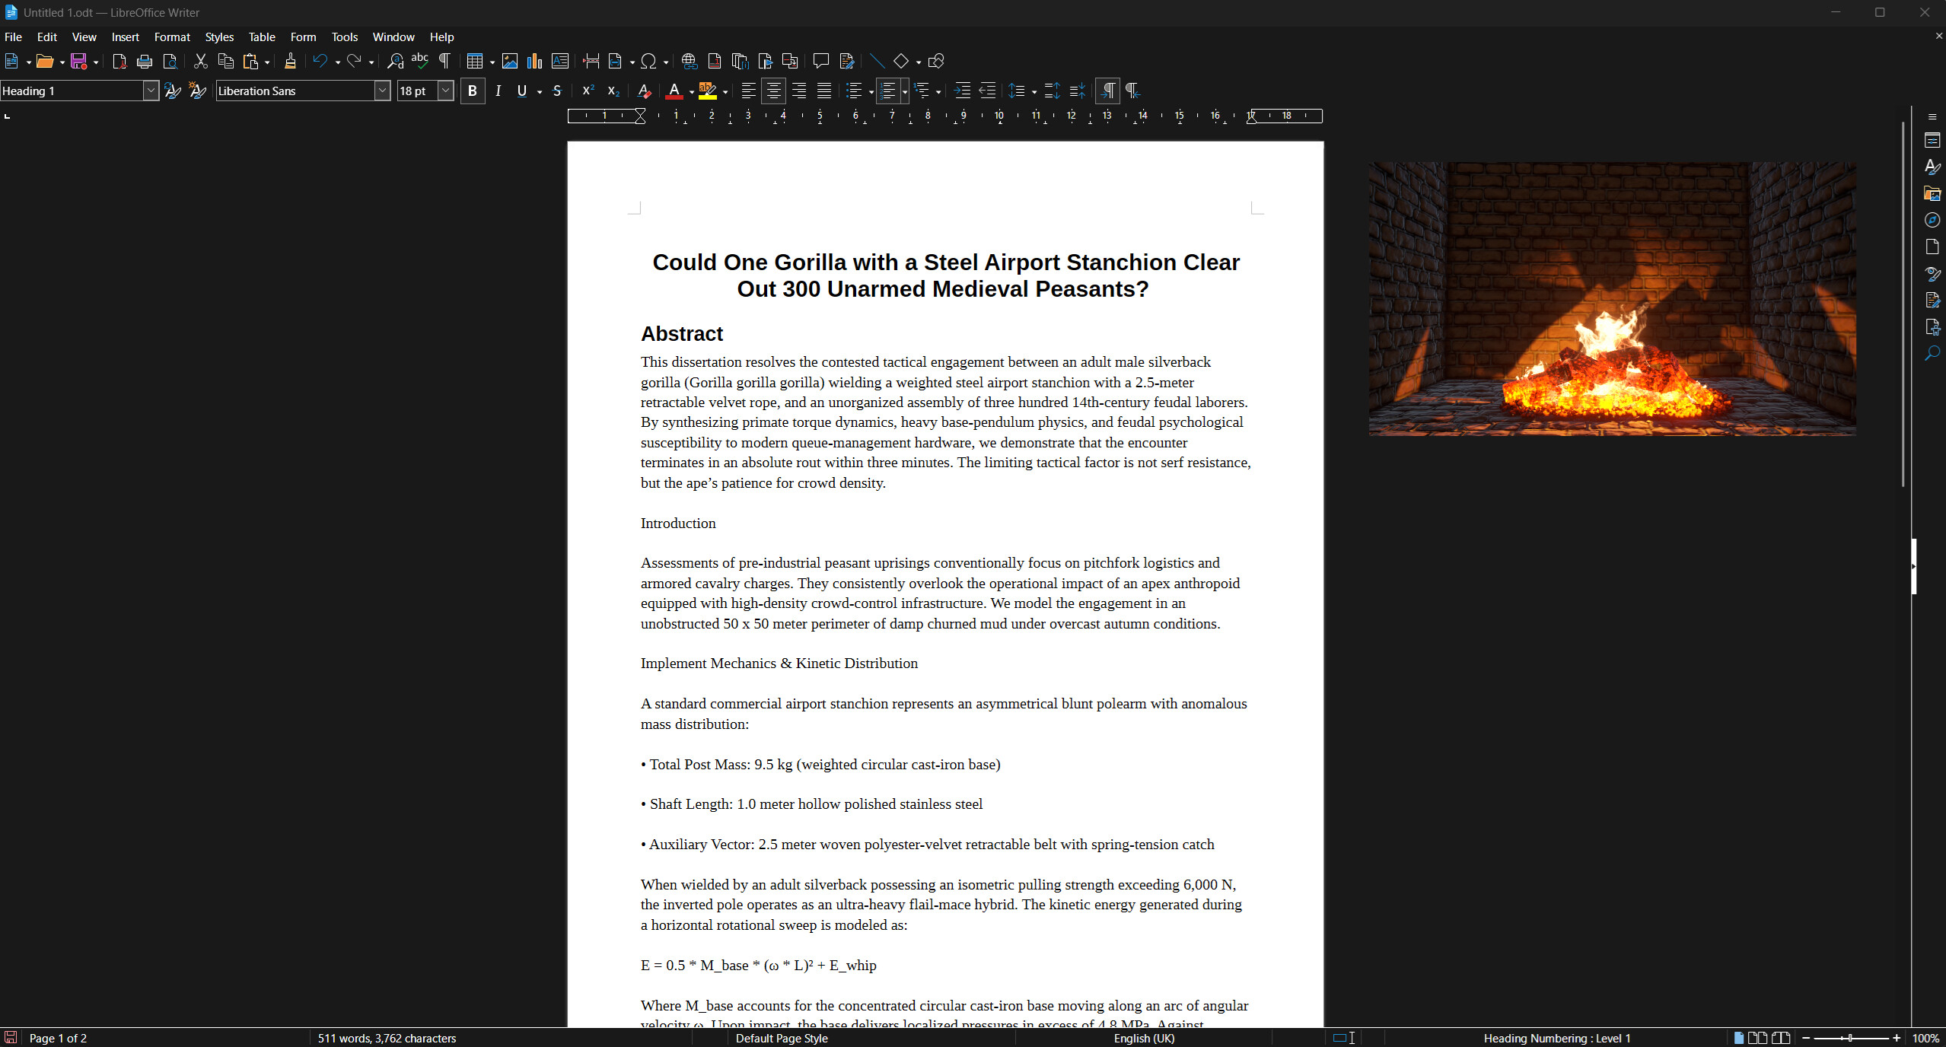This screenshot has width=1946, height=1047.
Task: Click the Insert Image icon
Action: [x=510, y=62]
